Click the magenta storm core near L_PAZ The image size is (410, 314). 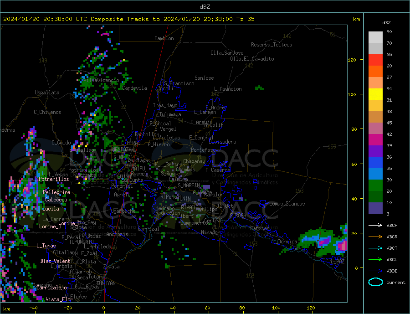pyautogui.click(x=342, y=246)
